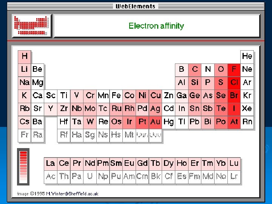Choose the argon Ar cell
Screen dimensions: 272x204
pos(247,83)
